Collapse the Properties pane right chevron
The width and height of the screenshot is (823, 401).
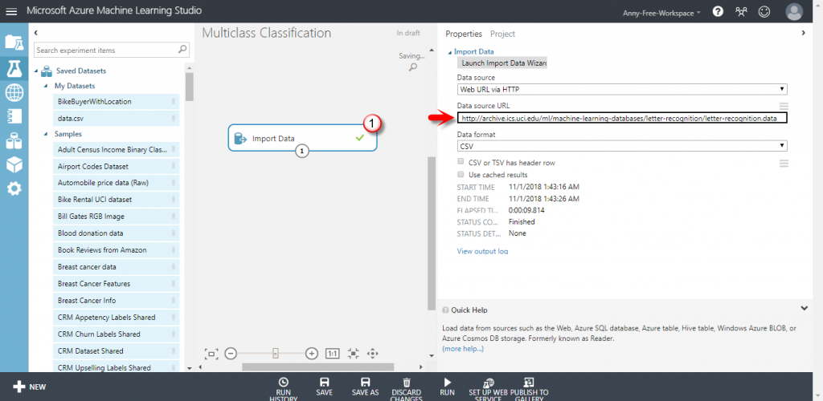pos(803,33)
